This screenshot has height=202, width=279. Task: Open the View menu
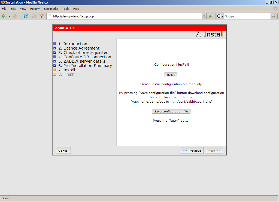point(23,9)
